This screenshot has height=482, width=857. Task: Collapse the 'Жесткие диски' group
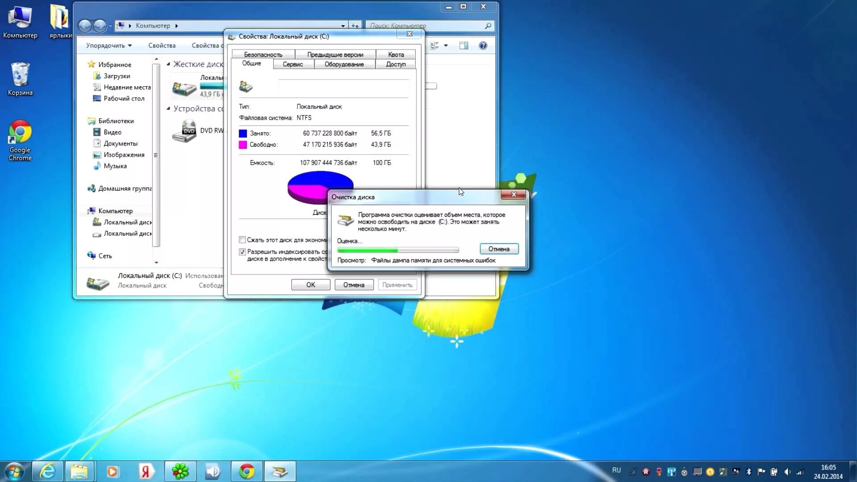coord(168,64)
